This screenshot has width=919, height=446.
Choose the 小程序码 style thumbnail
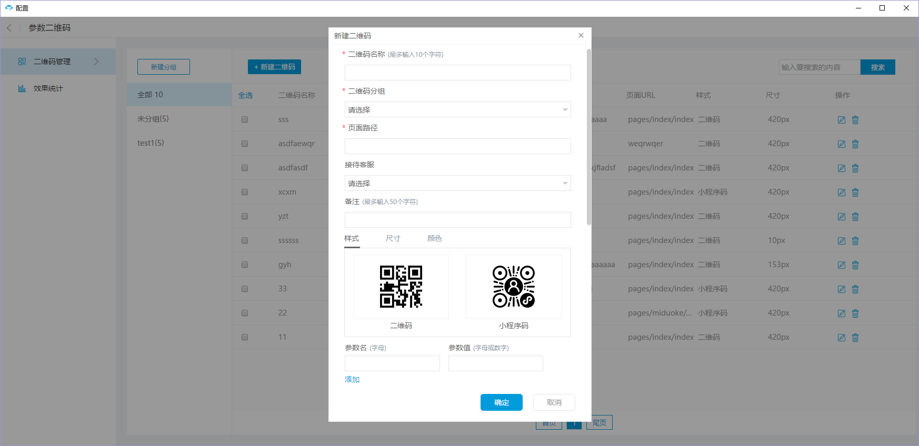(x=514, y=287)
